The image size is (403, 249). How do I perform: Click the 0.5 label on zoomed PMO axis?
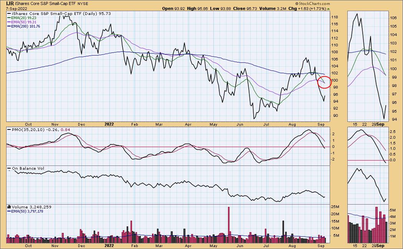point(393,154)
